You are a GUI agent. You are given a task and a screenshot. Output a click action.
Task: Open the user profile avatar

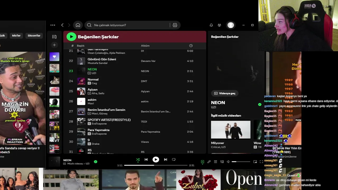[x=231, y=25]
